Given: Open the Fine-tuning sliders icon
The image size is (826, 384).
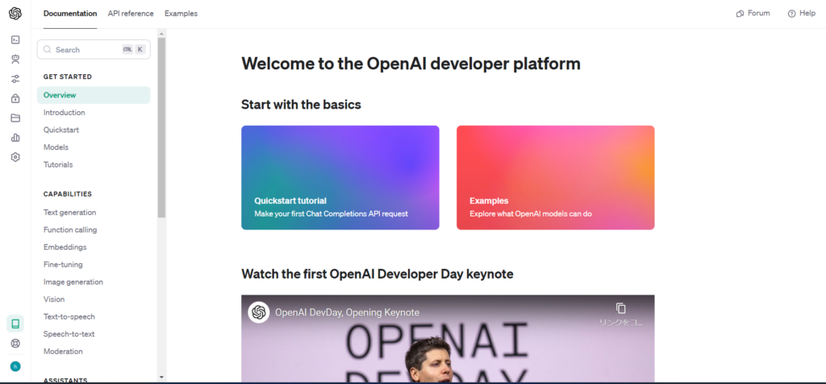Looking at the screenshot, I should 15,79.
